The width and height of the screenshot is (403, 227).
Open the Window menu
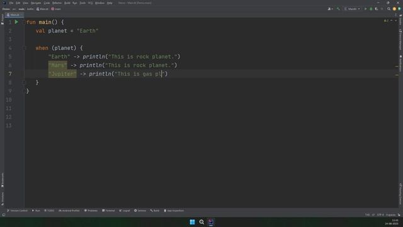(99, 3)
